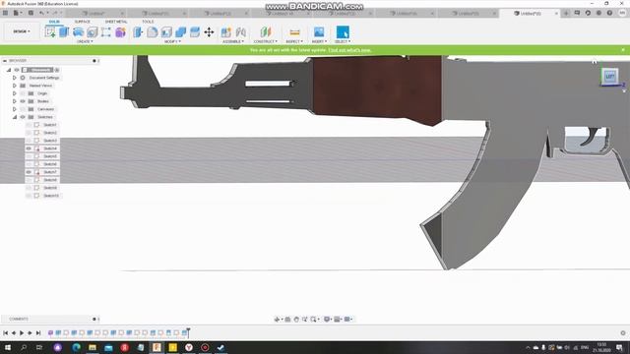
Task: Click the Orbit tool in navigation bar
Action: [x=278, y=319]
